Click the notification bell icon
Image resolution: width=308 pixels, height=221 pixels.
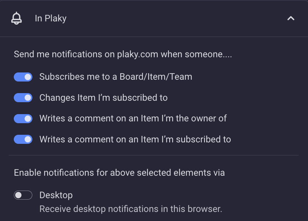(x=16, y=18)
